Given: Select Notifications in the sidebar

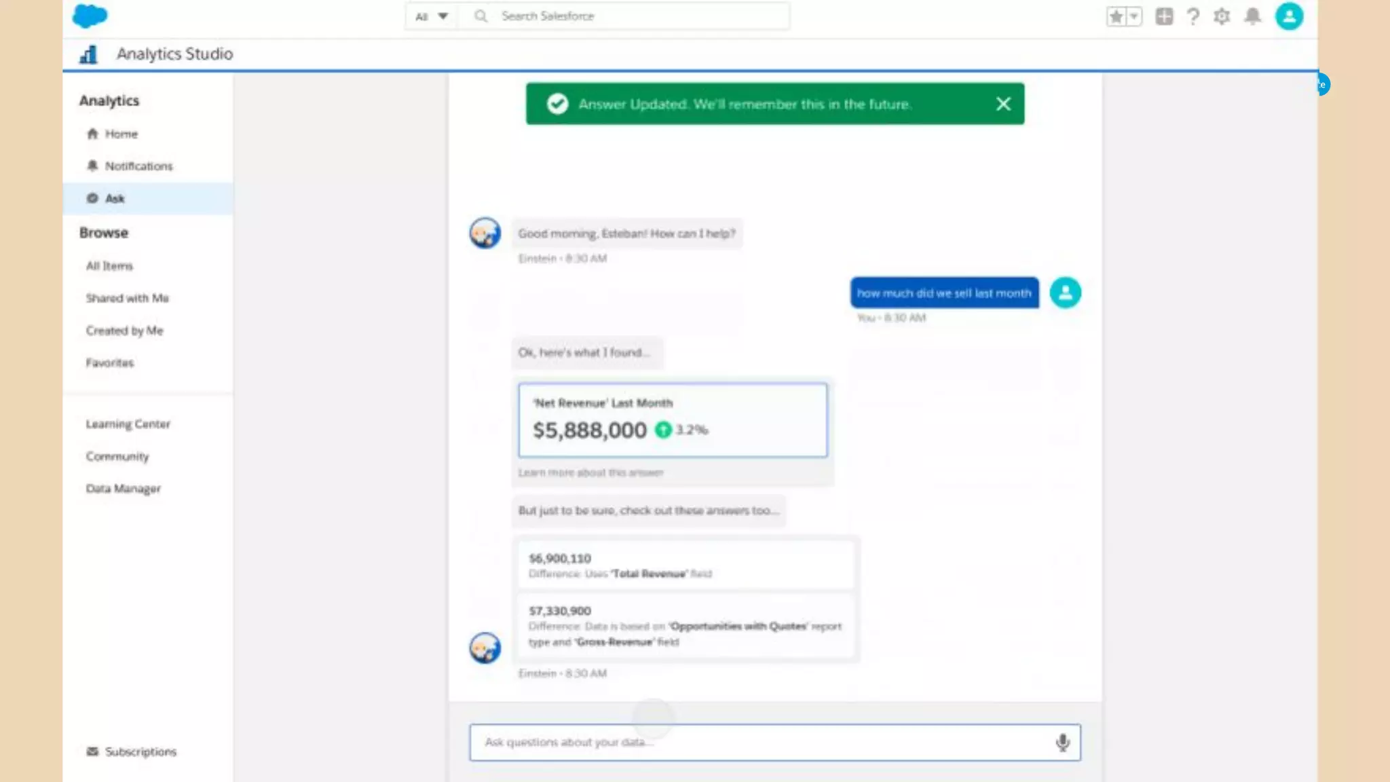Looking at the screenshot, I should click(x=138, y=166).
